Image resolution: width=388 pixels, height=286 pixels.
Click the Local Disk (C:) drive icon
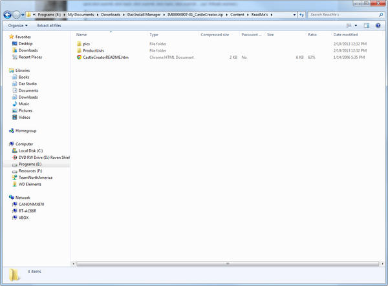tap(15, 150)
